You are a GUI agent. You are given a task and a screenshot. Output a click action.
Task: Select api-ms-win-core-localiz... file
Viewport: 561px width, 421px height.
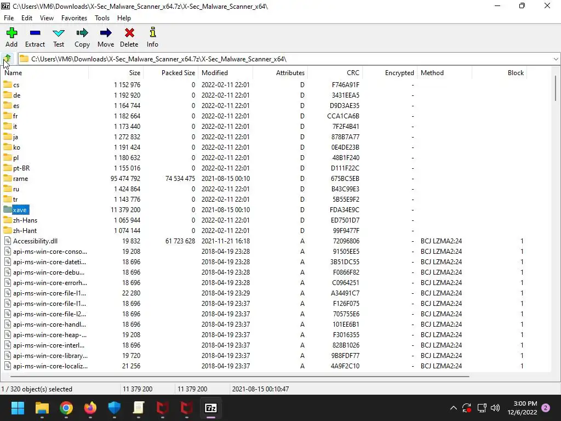click(x=50, y=366)
